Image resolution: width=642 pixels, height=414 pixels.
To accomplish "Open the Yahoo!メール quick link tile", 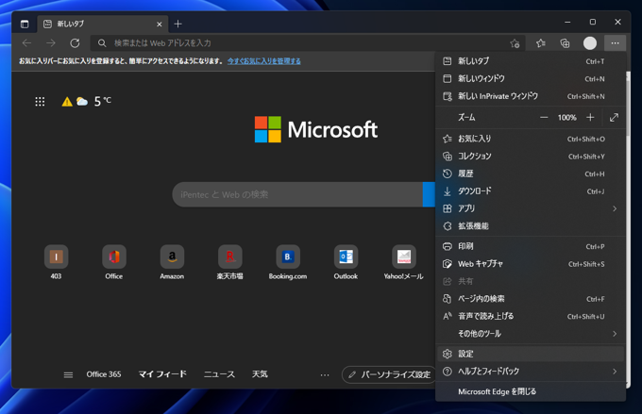I will click(x=404, y=262).
